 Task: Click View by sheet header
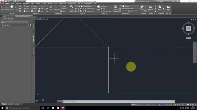[6, 25]
